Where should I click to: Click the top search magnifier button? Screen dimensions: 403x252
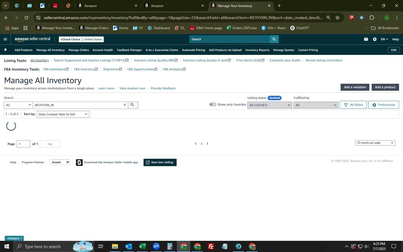(x=274, y=39)
